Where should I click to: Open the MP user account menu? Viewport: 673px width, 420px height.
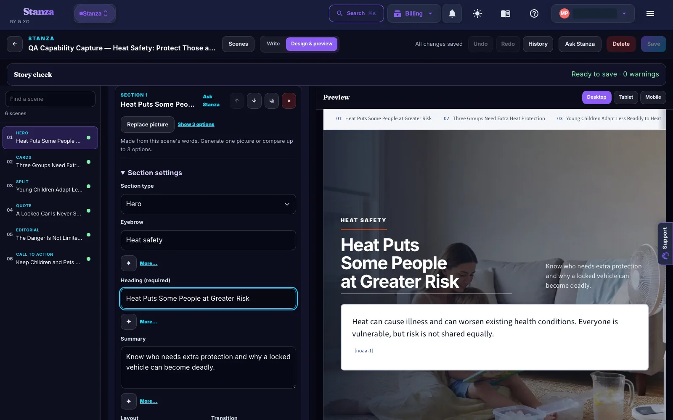click(593, 13)
